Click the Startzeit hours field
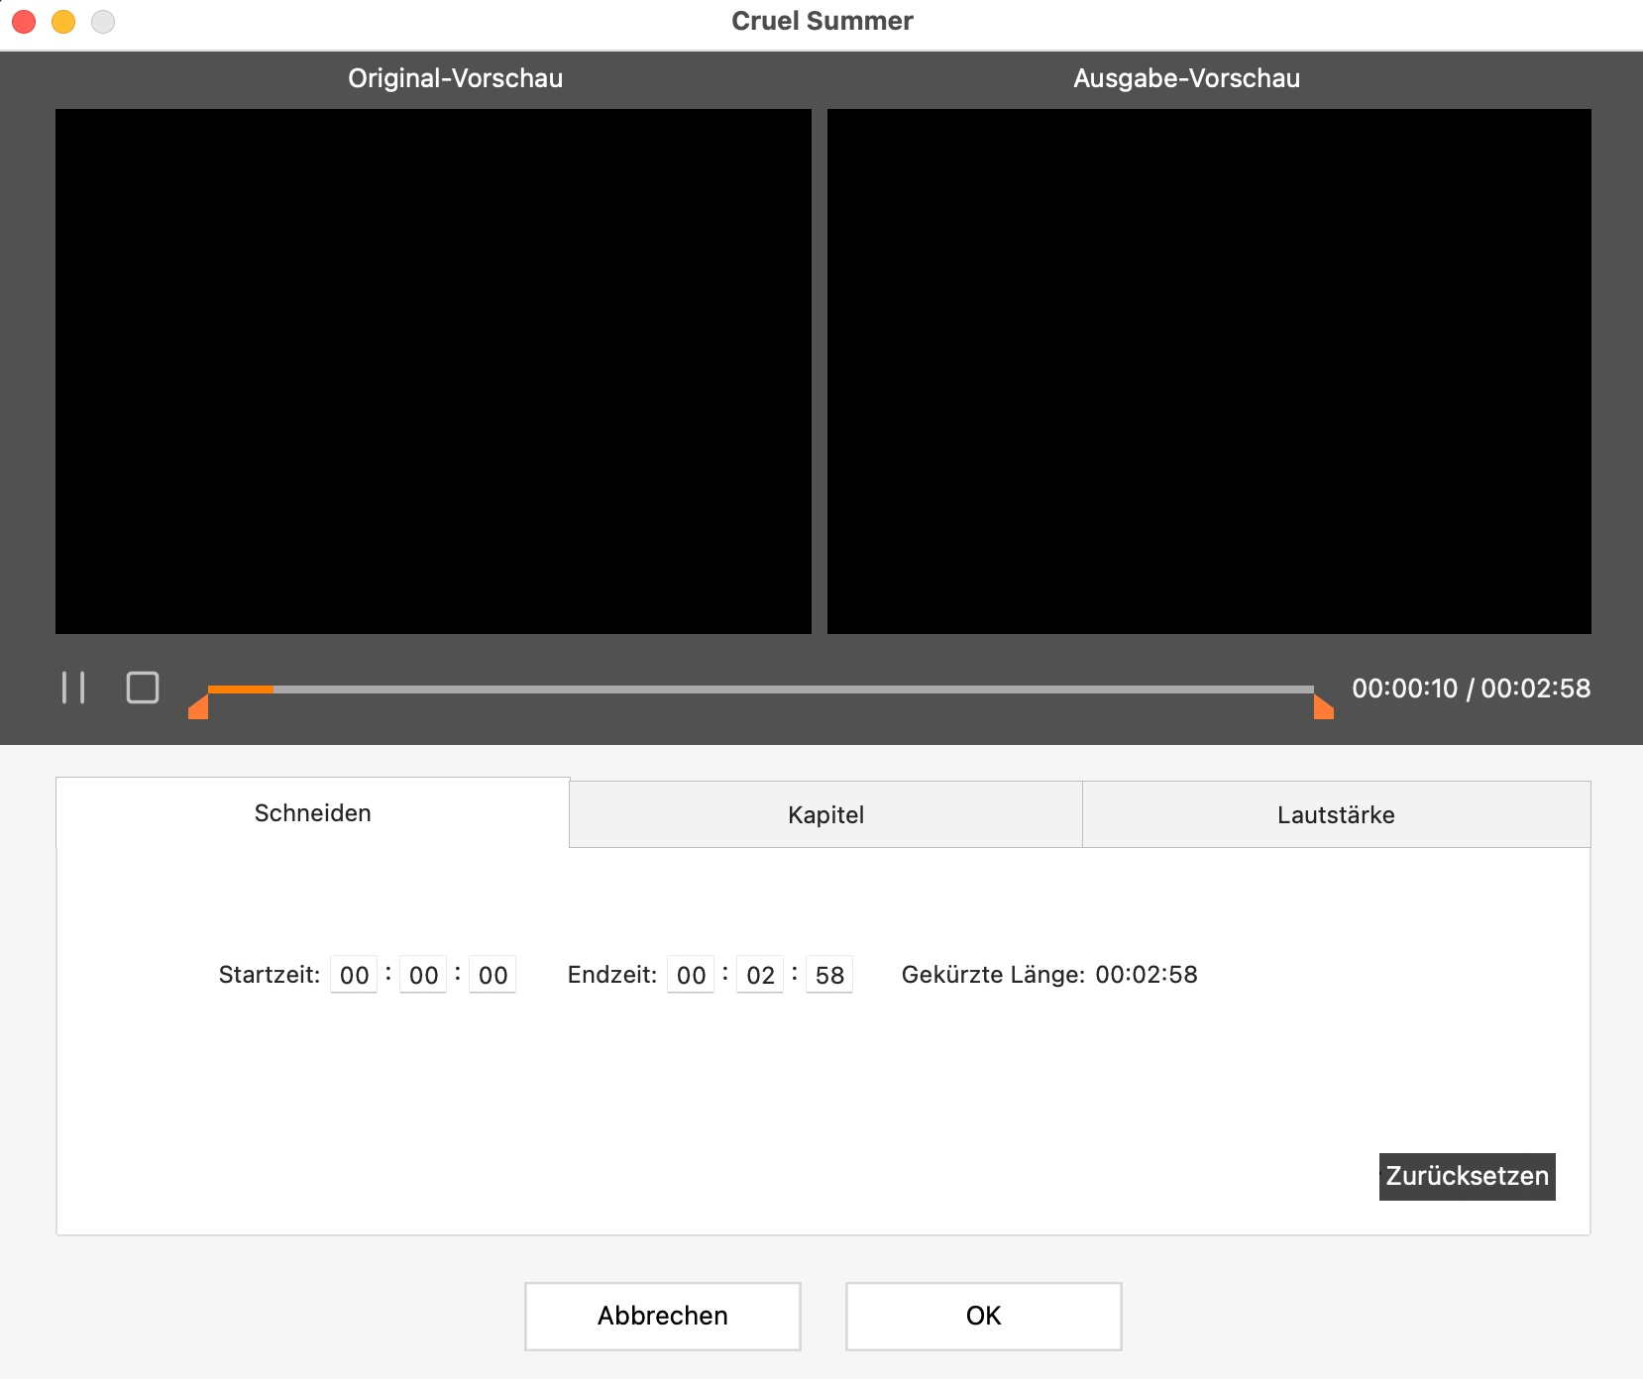Screen dimensions: 1643x1379 [354, 975]
